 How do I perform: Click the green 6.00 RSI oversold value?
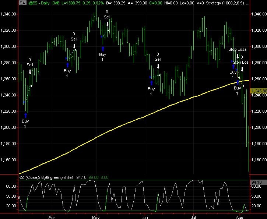point(105,177)
